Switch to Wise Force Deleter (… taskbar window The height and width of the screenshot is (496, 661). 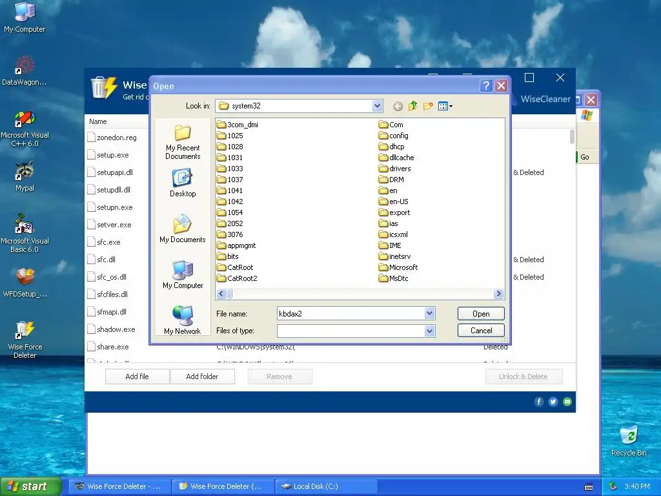(x=223, y=486)
